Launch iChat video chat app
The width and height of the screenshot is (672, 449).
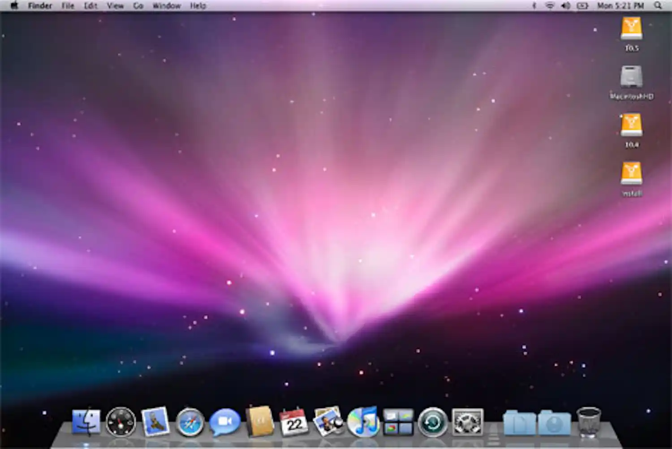(225, 421)
